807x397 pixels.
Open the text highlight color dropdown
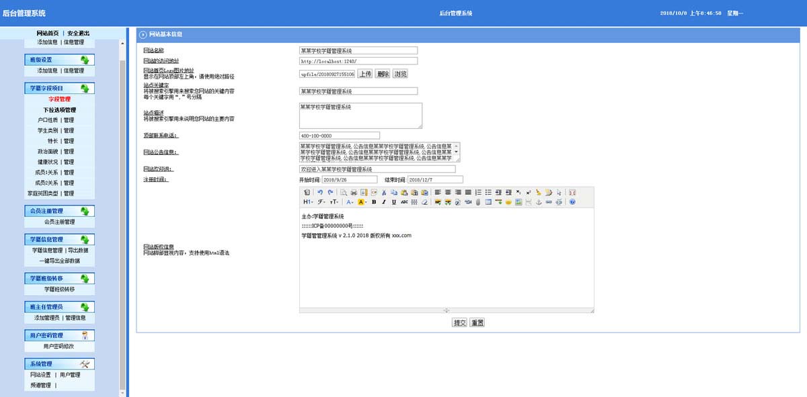coord(362,202)
